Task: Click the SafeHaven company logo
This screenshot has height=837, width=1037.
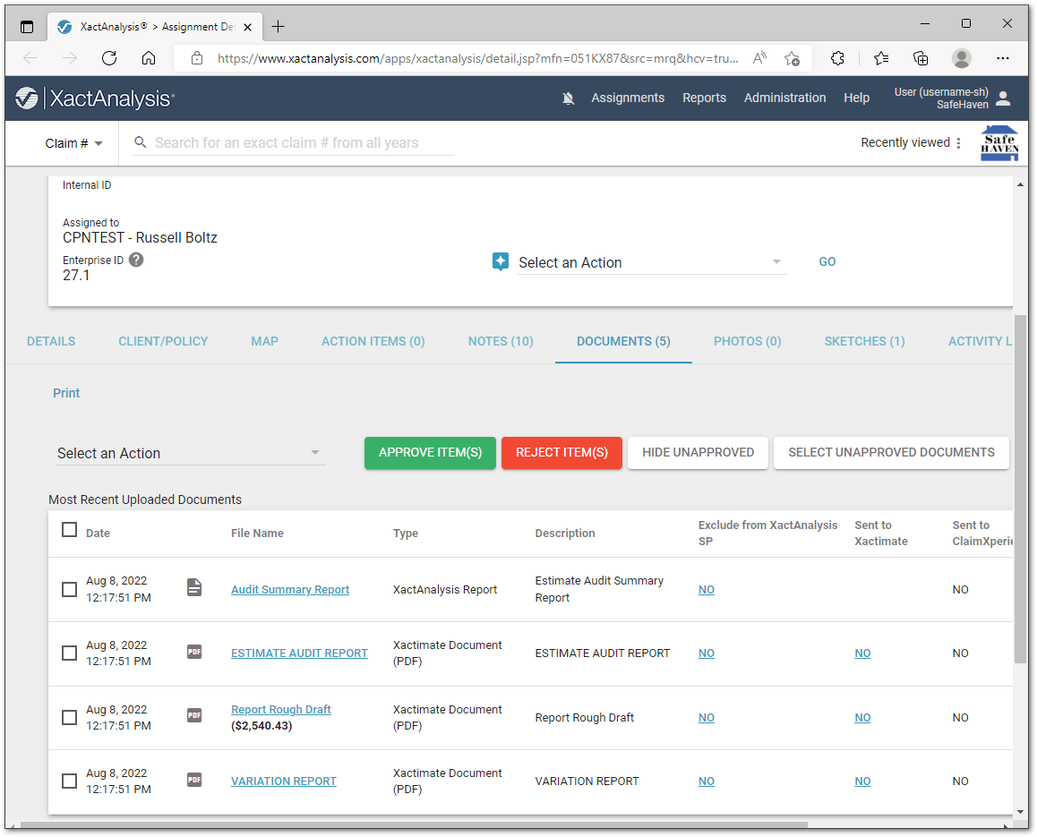Action: 998,143
